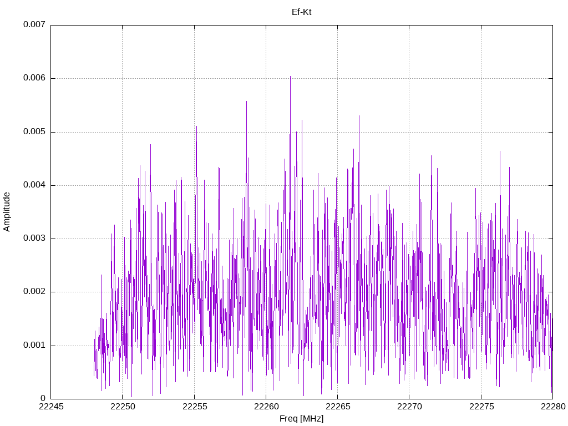Click the spectrum peak near 22258.7 MHz
This screenshot has width=568, height=426.
click(x=247, y=102)
